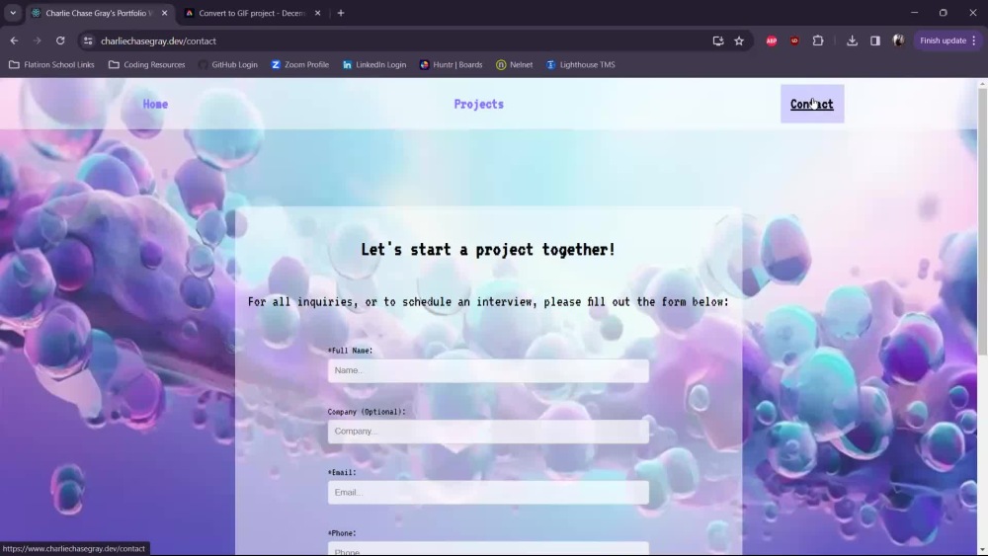Image resolution: width=988 pixels, height=556 pixels.
Task: Open the tab search dropdown arrow
Action: tap(13, 13)
